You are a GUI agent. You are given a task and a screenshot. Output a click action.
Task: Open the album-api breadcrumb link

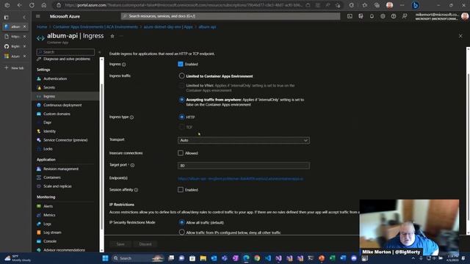pyautogui.click(x=207, y=27)
